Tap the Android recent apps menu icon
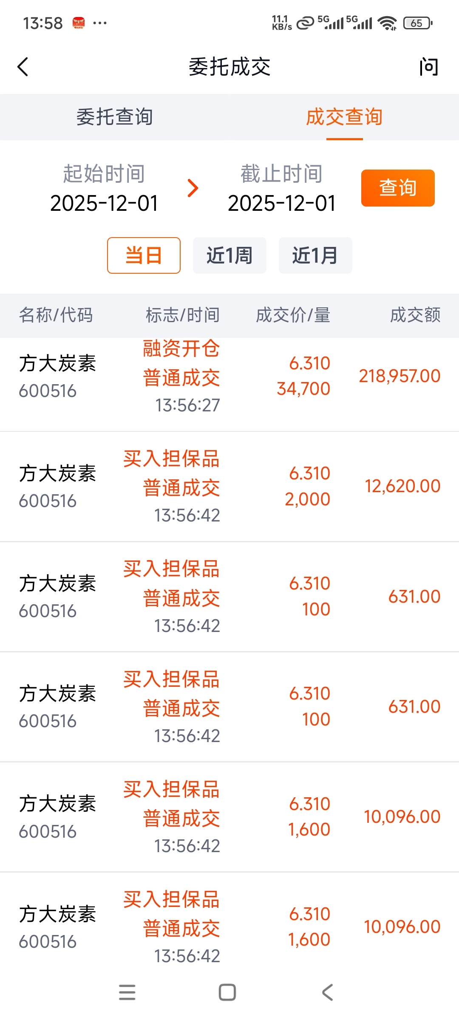This screenshot has height=1020, width=459. pyautogui.click(x=127, y=992)
